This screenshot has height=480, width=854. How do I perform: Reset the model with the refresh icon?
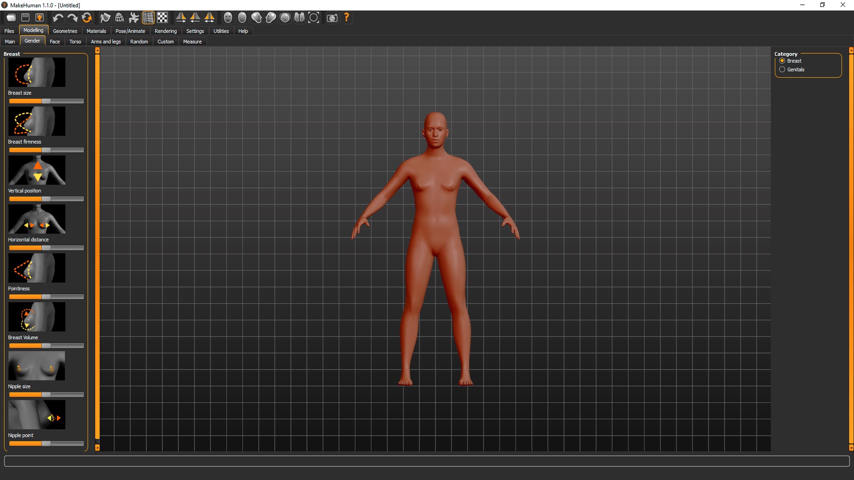coord(87,18)
